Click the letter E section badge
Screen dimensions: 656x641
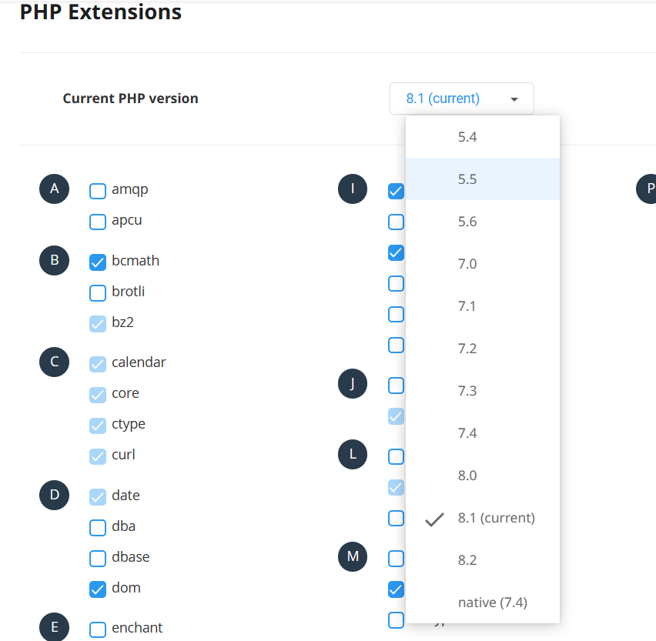pyautogui.click(x=54, y=627)
